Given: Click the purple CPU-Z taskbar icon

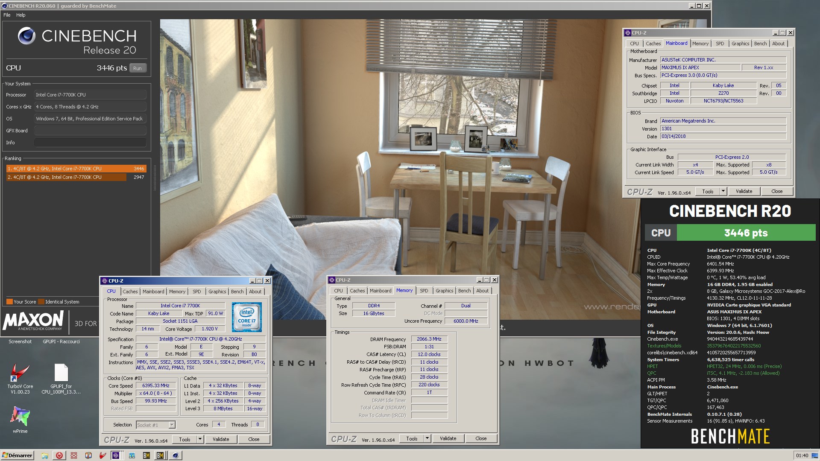Looking at the screenshot, I should 116,455.
